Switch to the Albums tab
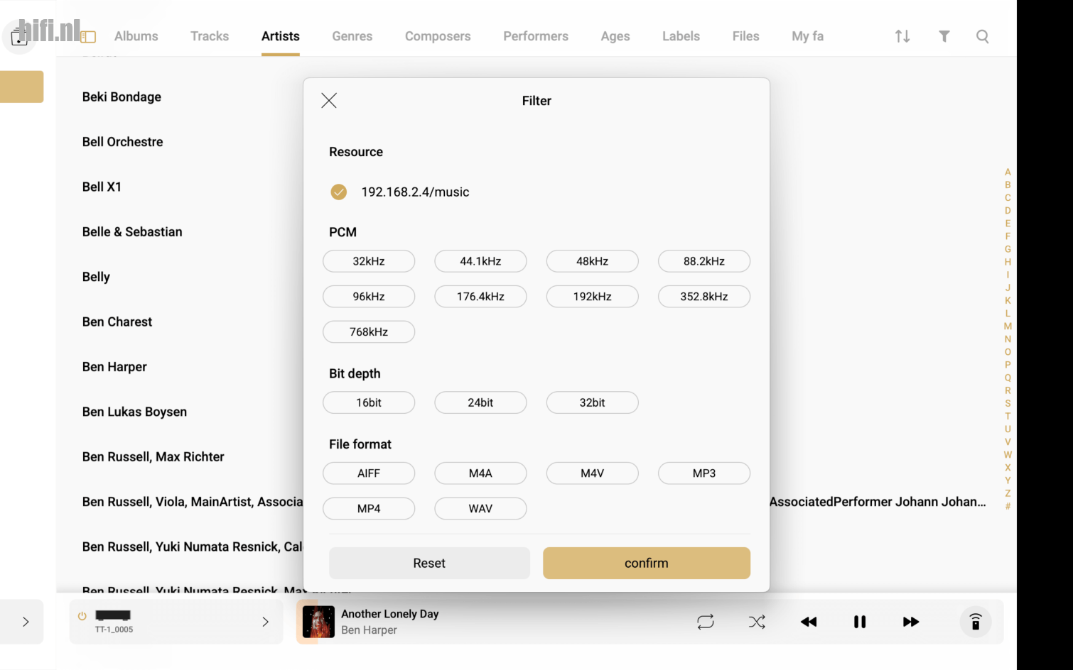Image resolution: width=1073 pixels, height=670 pixels. (x=136, y=36)
